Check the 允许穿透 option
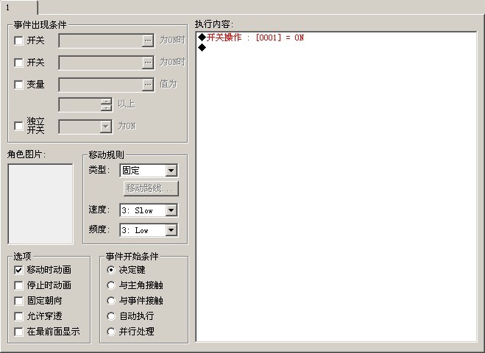Image resolution: width=485 pixels, height=353 pixels. pyautogui.click(x=18, y=316)
